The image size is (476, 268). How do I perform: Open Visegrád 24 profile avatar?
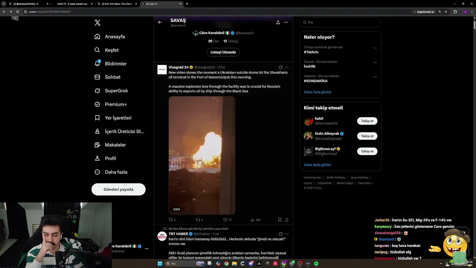coord(162,70)
